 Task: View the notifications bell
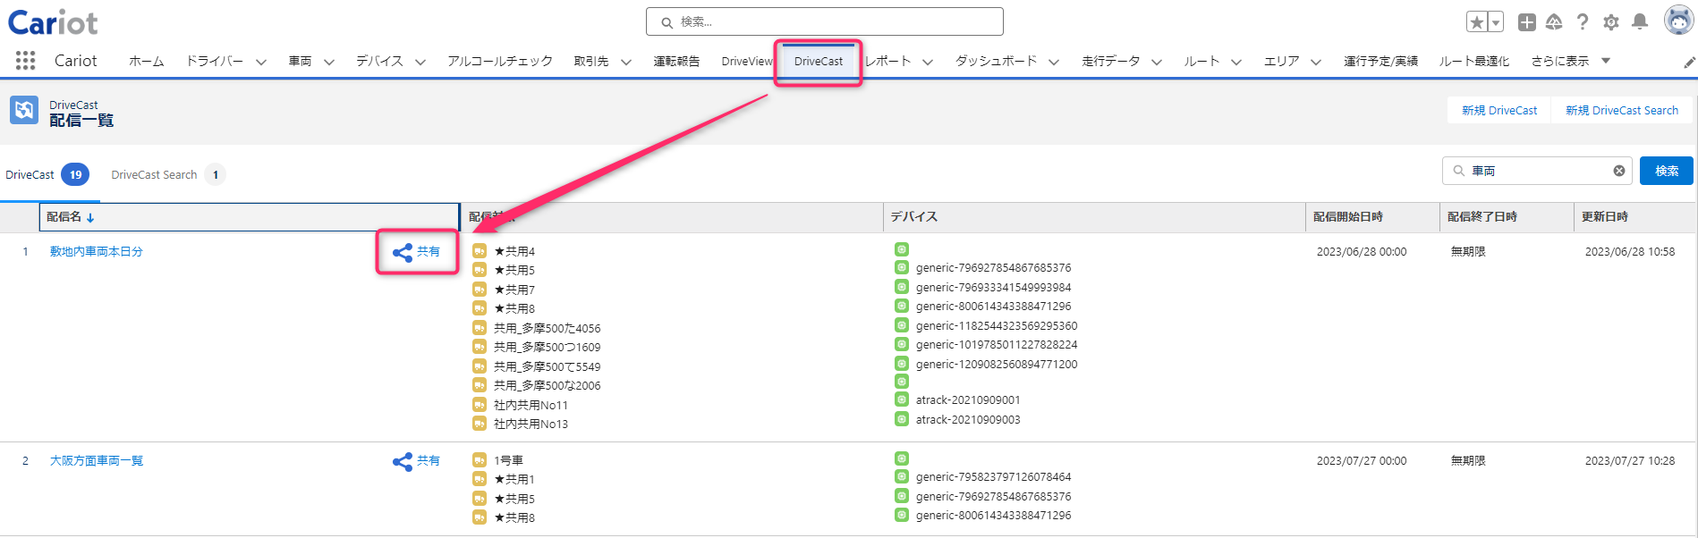coord(1640,22)
